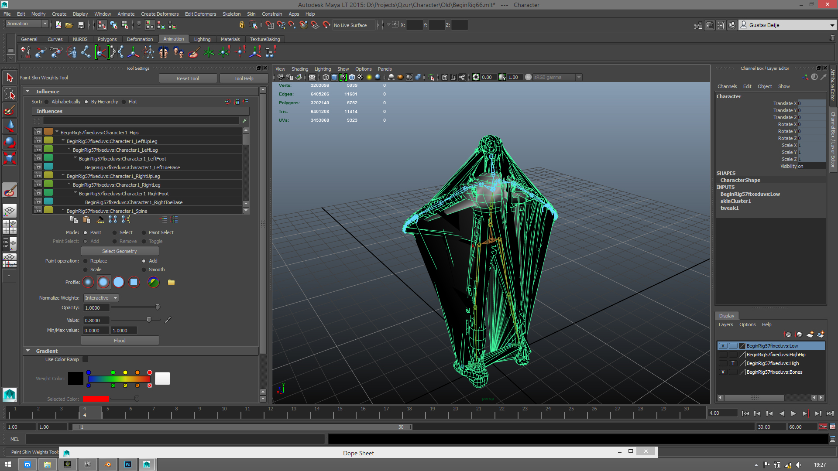Enable the Use Color Ramp checkbox
Viewport: 838px width, 471px height.
[x=85, y=359]
